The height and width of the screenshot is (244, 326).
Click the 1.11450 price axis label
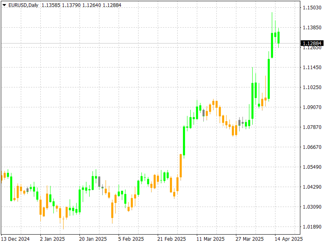pos(312,68)
